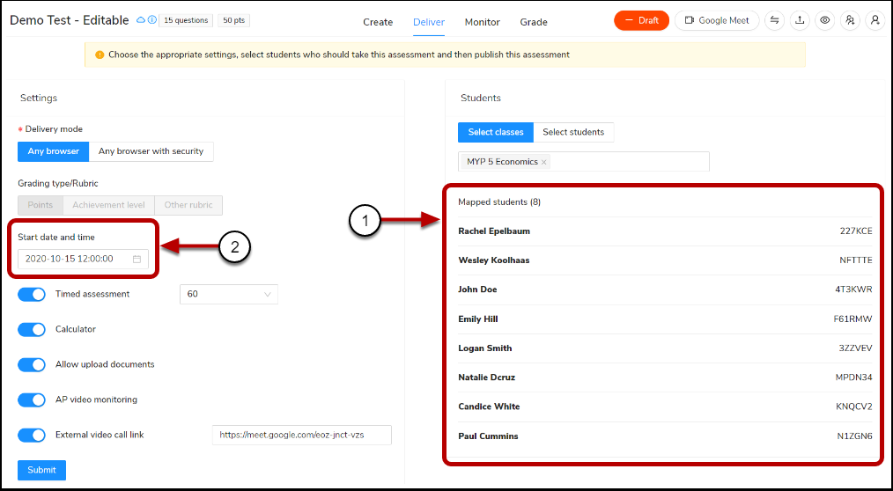Click the Google Meet button
The width and height of the screenshot is (893, 491).
pos(717,20)
